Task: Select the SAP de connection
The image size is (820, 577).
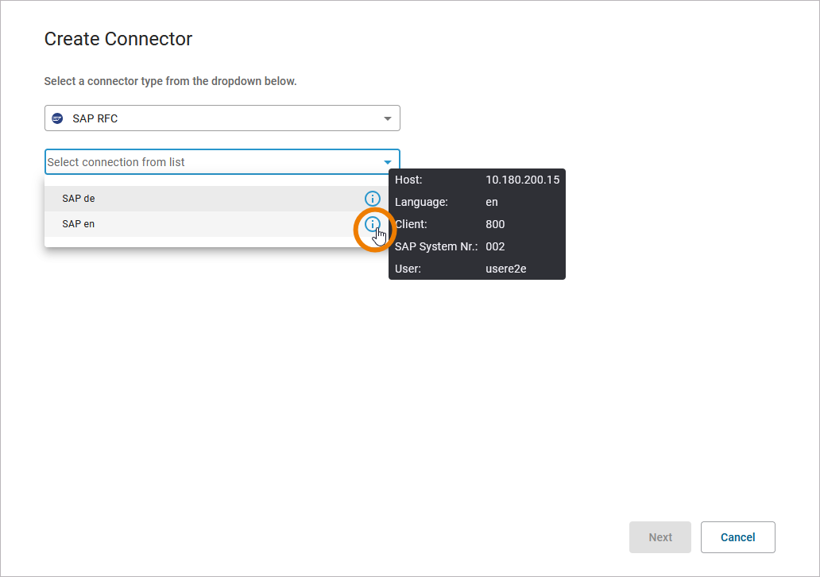Action: (79, 199)
